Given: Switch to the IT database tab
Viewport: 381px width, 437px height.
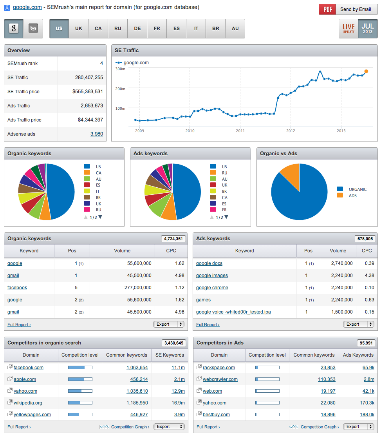Looking at the screenshot, I should click(x=196, y=29).
